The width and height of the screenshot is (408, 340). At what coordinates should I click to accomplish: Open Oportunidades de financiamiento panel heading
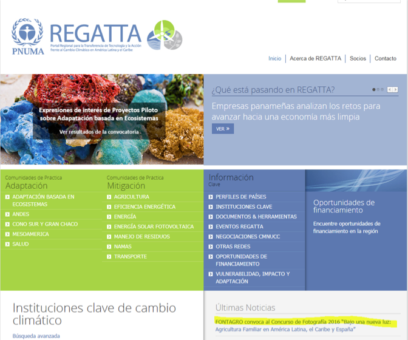344,206
